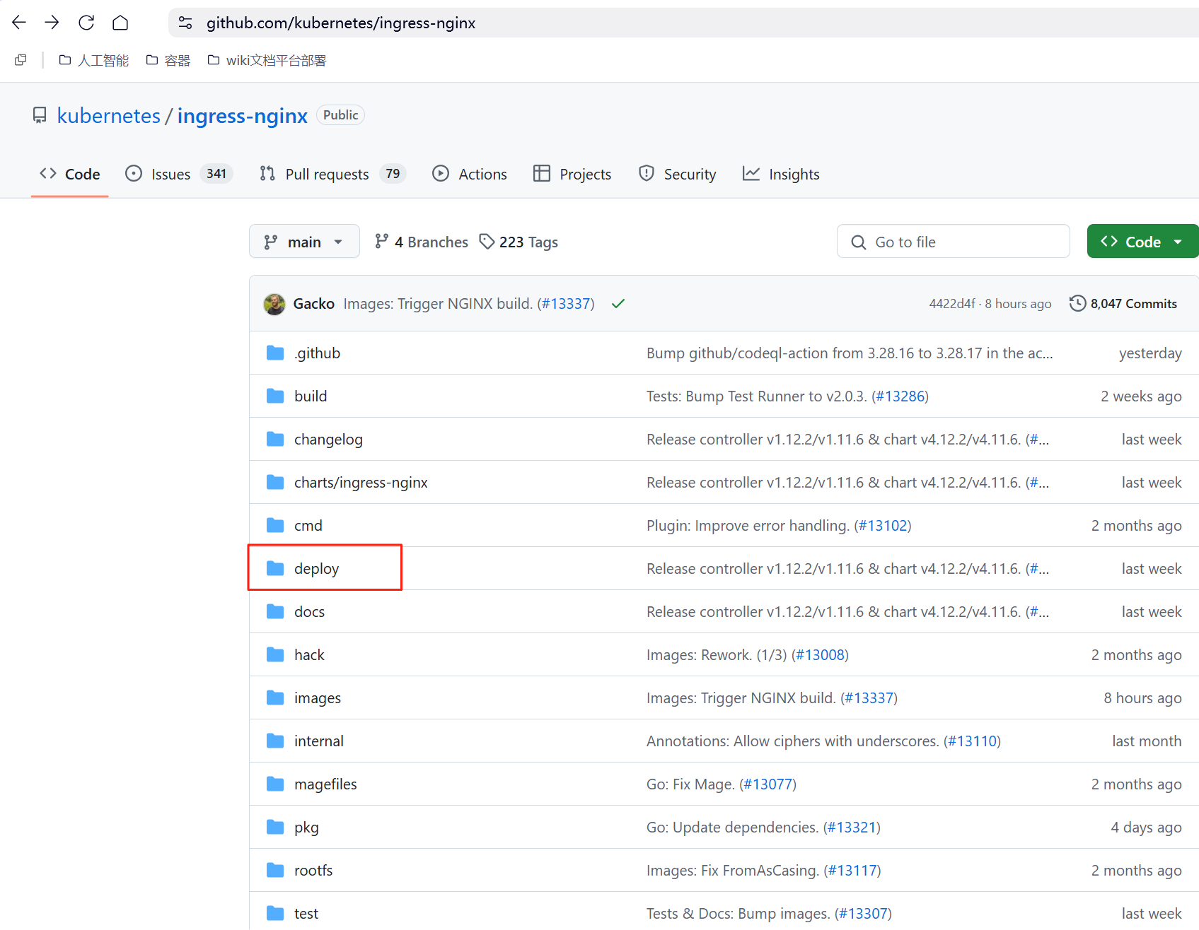Click the rootfs folder icon

click(x=275, y=870)
